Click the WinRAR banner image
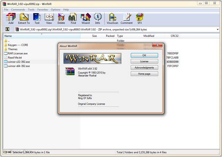222x157 pixels. (93, 58)
